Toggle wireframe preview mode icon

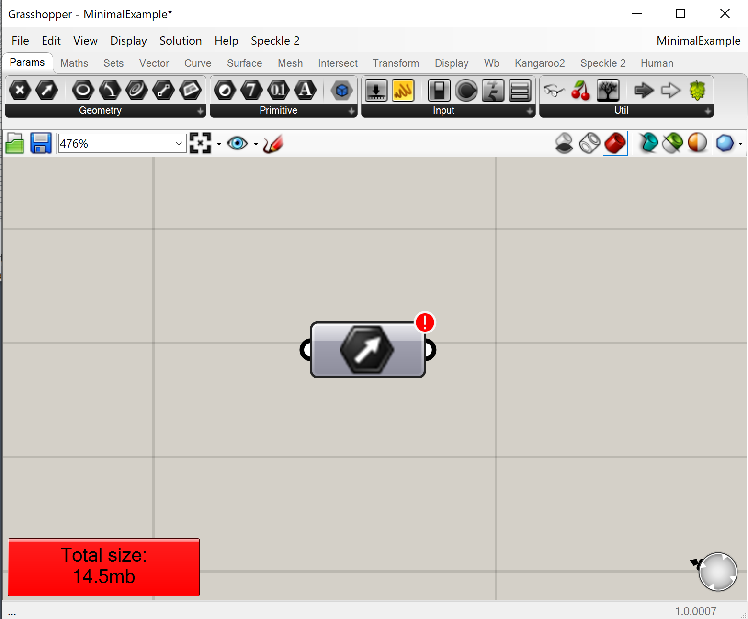(589, 143)
